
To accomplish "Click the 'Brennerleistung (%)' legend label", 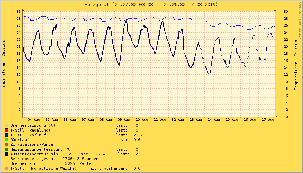I will click(33, 126).
